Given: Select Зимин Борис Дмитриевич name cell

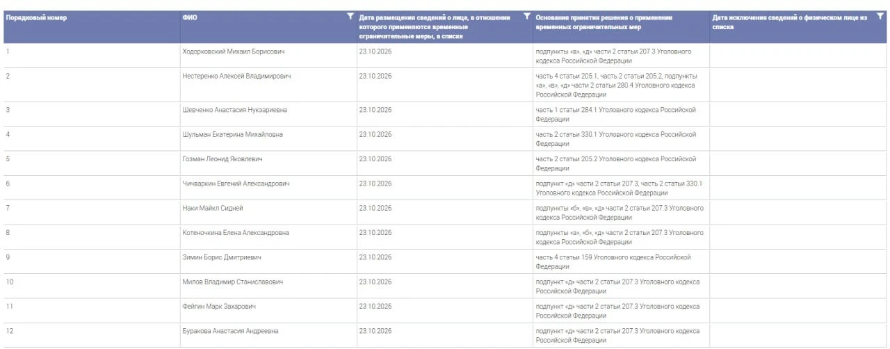Looking at the screenshot, I should tap(268, 261).
